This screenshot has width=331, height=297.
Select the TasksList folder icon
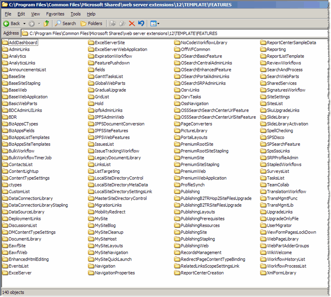[x=263, y=178]
